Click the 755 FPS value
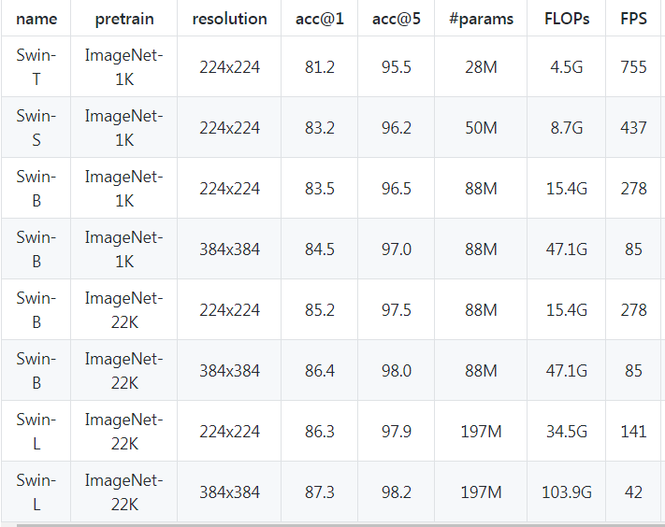 pyautogui.click(x=635, y=67)
